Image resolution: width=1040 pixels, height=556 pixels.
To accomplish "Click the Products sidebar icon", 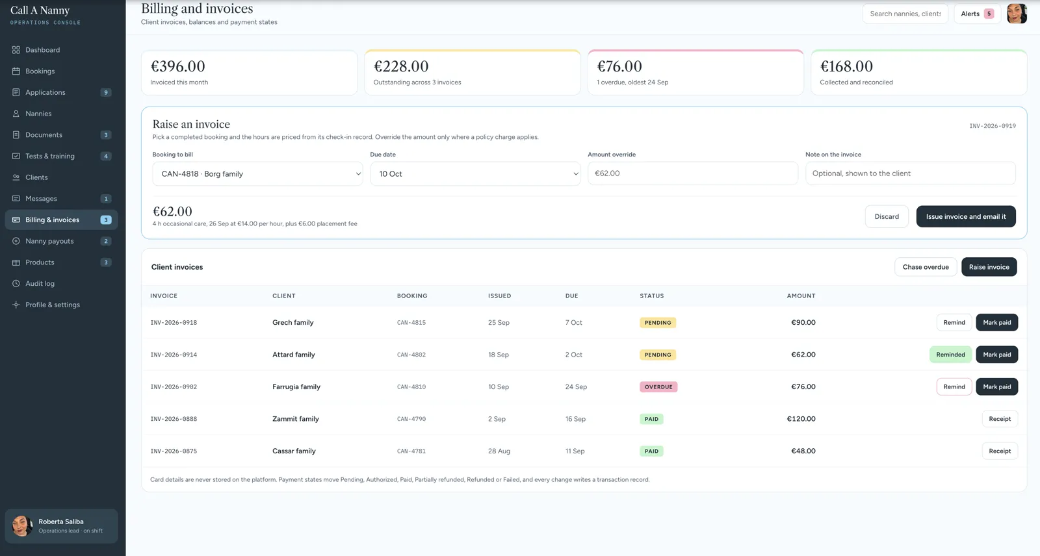I will tap(16, 262).
